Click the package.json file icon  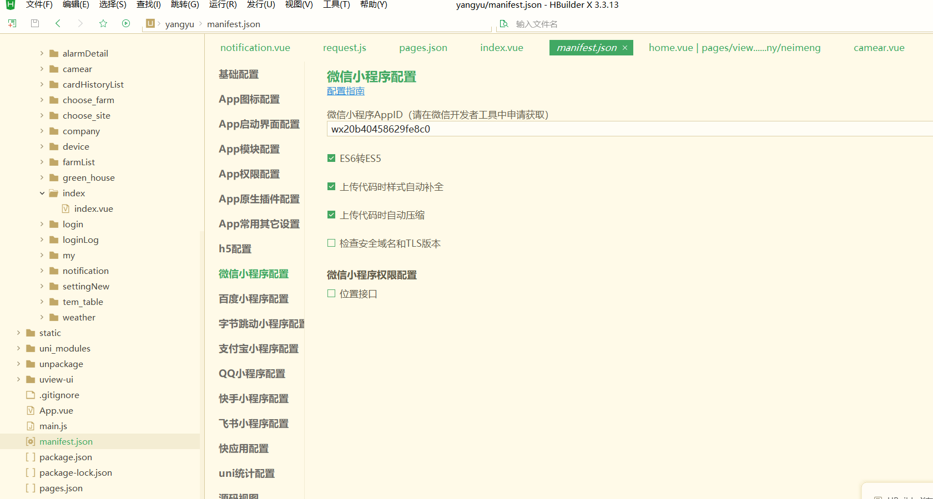(31, 457)
